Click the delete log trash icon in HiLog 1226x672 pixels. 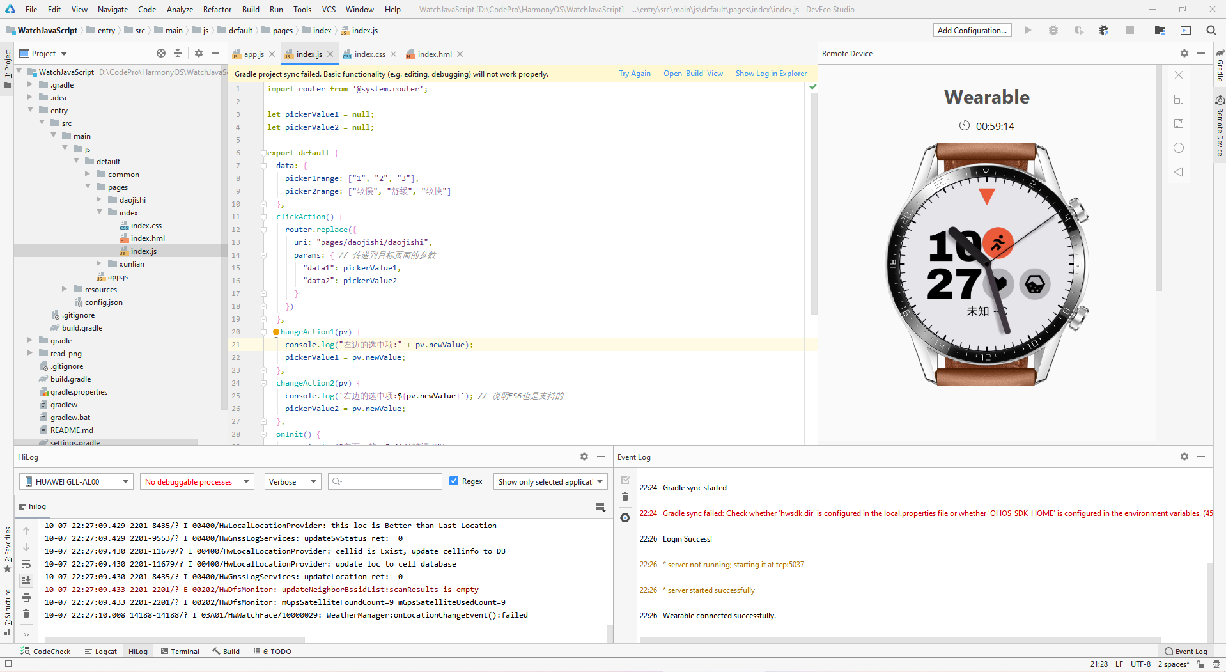point(26,614)
